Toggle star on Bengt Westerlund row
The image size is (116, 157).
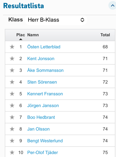(12, 141)
